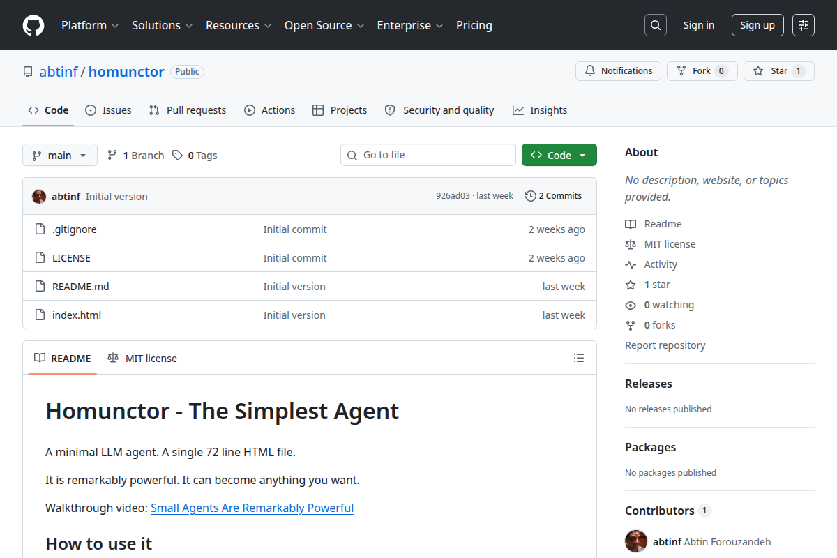The width and height of the screenshot is (837, 558).
Task: Click into the Go to file field
Action: pos(428,155)
